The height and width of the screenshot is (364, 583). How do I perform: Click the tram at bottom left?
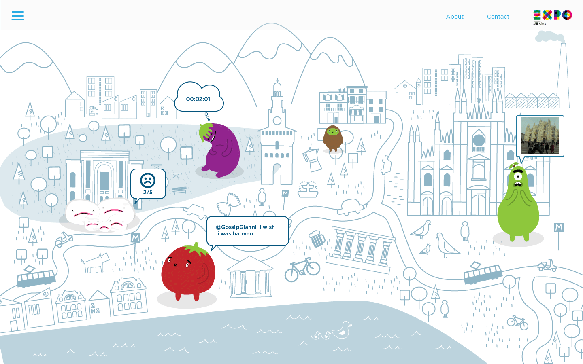point(36,277)
